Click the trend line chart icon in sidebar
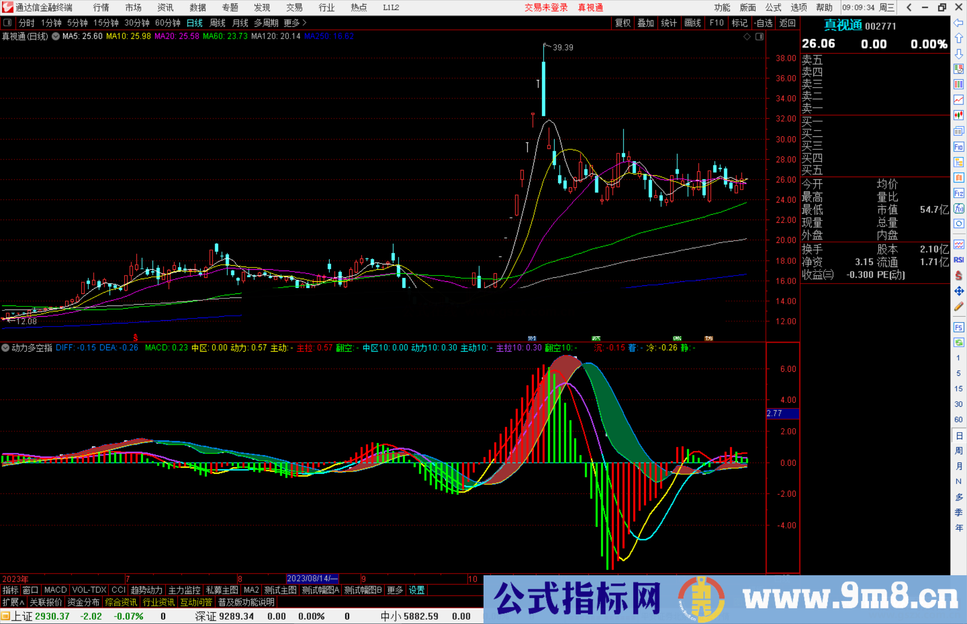Viewport: 967px width, 624px height. (x=959, y=100)
